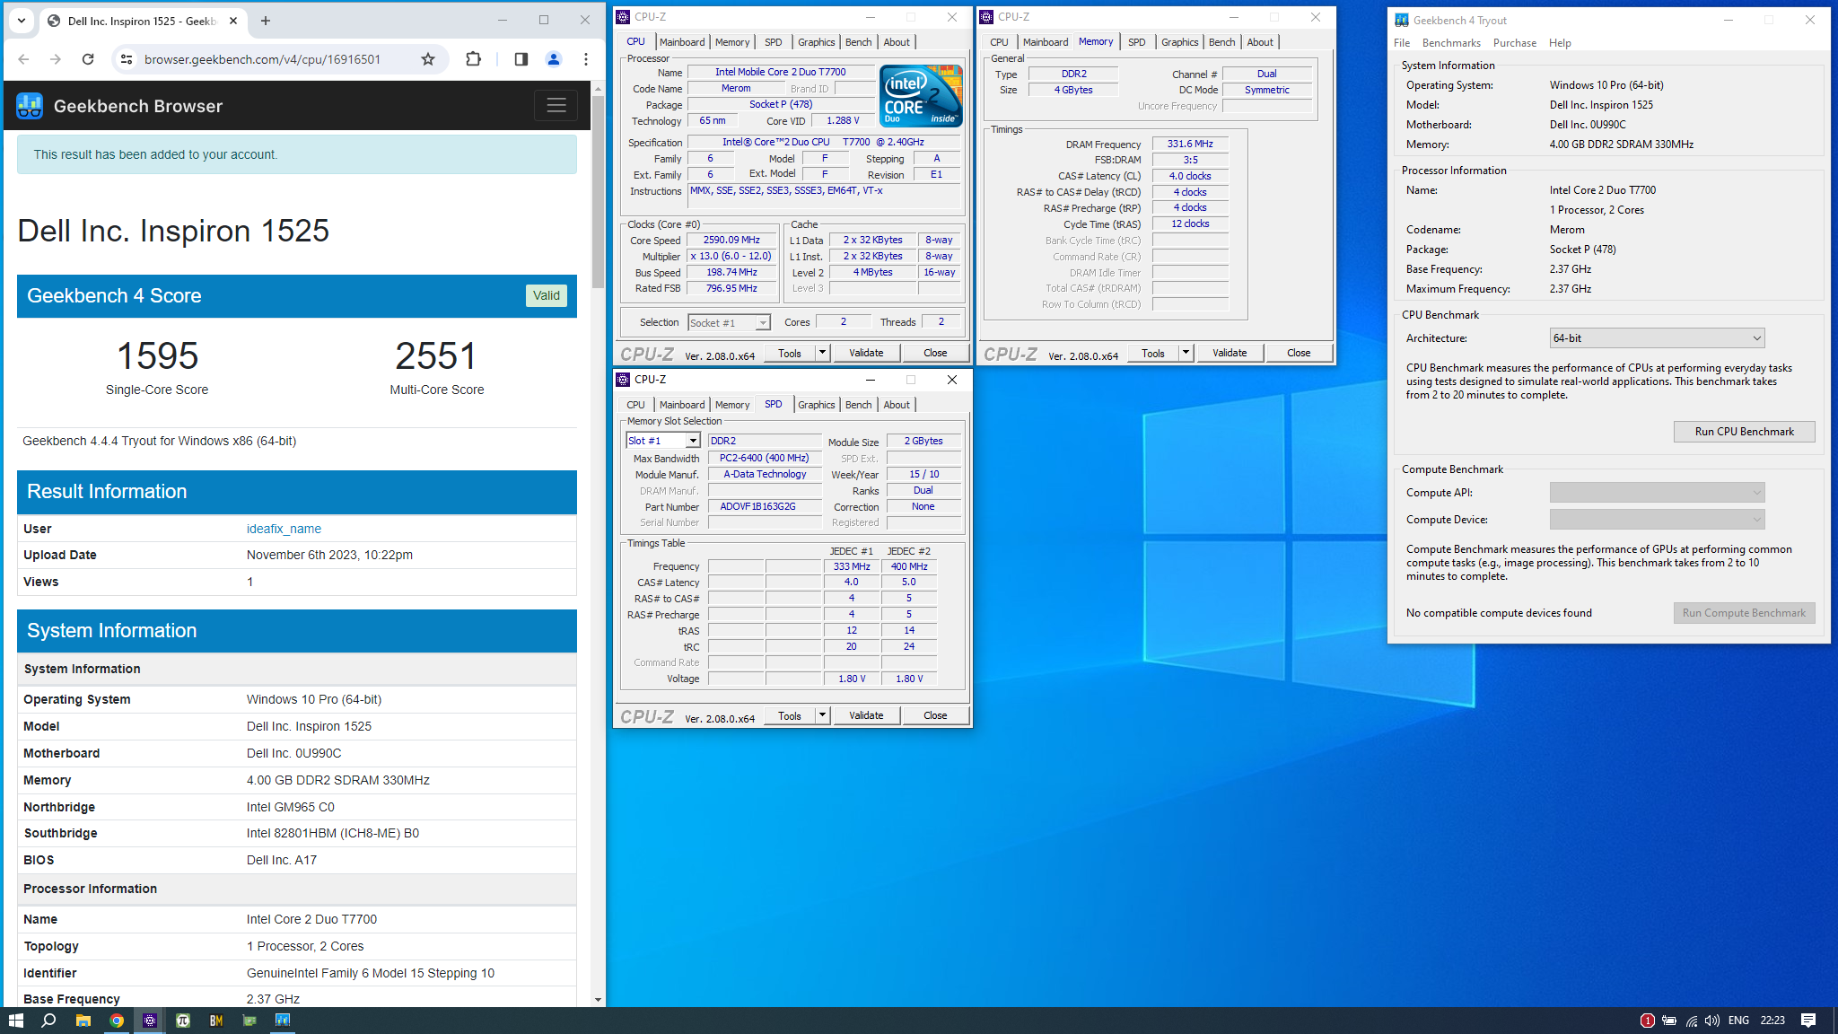The height and width of the screenshot is (1034, 1838).
Task: Open the Geekbench Browser hamburger menu
Action: point(556,105)
